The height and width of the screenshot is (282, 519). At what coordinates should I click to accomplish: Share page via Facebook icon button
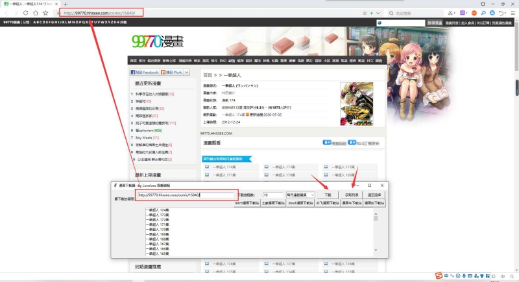(144, 72)
